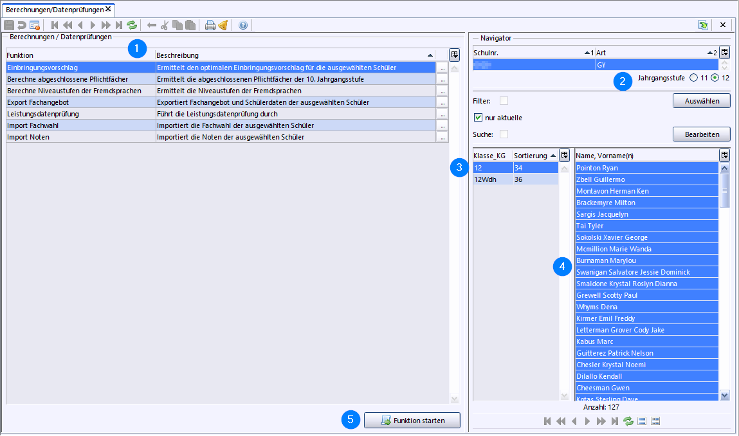Viewport: 739px width, 436px height.
Task: Select Import Fachwahl function row
Action: pos(221,125)
